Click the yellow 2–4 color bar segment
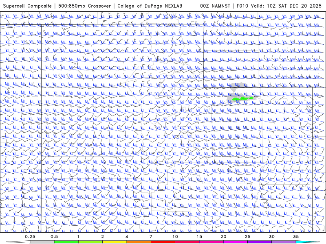The height and width of the screenshot is (244, 326). (x=115, y=242)
